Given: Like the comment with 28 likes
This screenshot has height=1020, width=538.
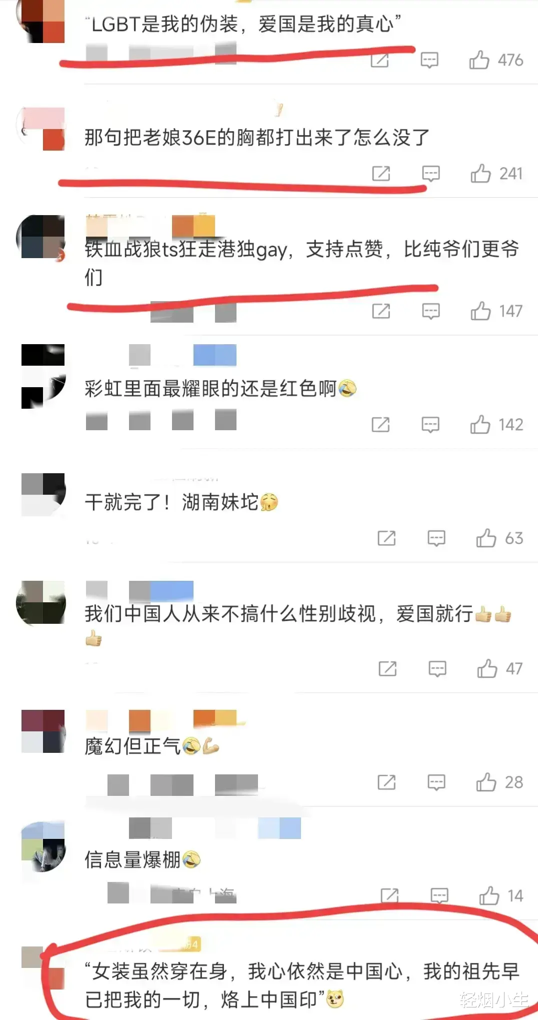Looking at the screenshot, I should coord(486,782).
